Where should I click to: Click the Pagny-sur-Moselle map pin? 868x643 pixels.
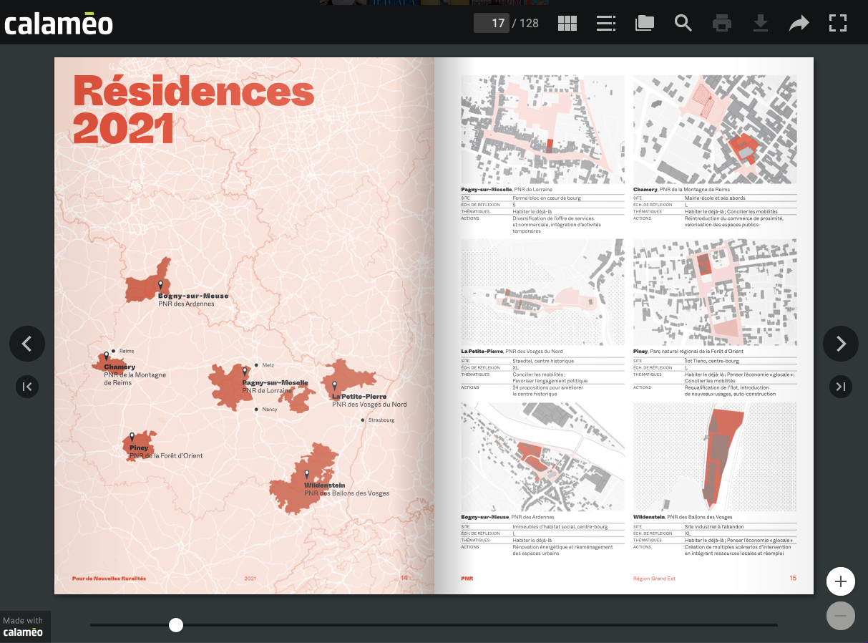244,372
